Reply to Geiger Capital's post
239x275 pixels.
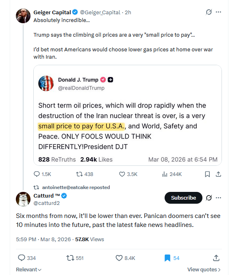[42, 174]
